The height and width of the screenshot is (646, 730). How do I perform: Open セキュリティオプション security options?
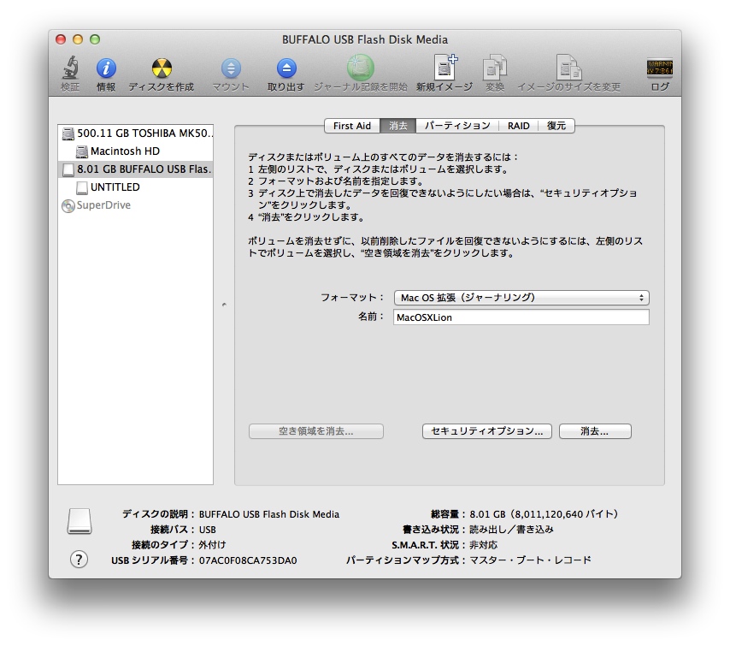(x=487, y=431)
